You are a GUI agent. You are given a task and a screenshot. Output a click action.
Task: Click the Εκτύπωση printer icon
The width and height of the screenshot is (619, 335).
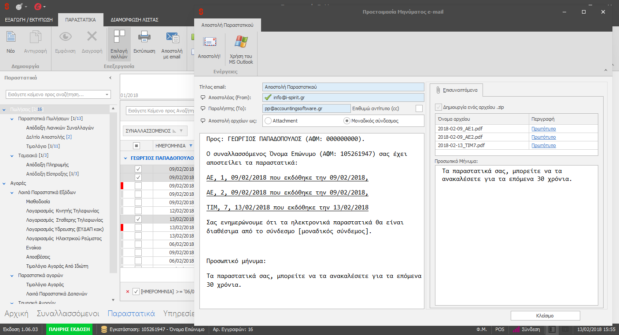(144, 38)
